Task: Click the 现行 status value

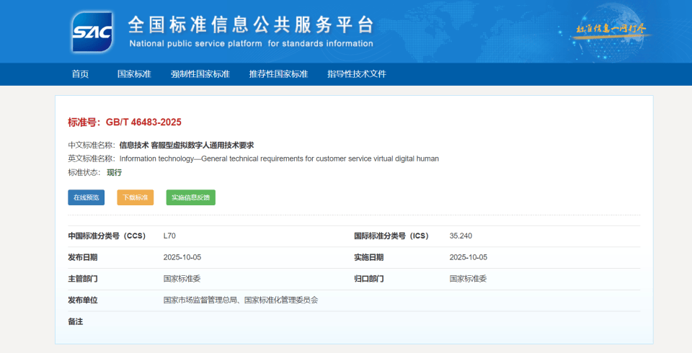Action: (114, 172)
